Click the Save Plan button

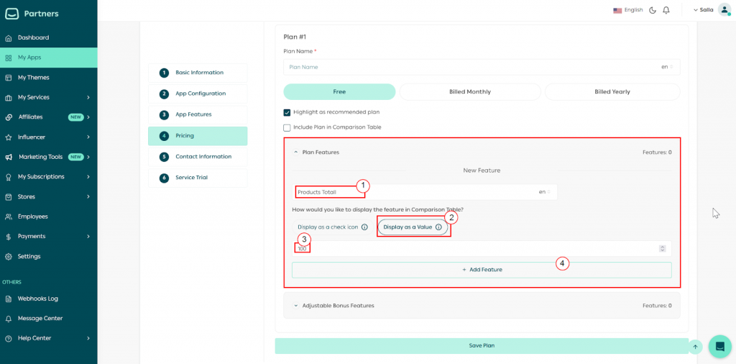pos(482,346)
